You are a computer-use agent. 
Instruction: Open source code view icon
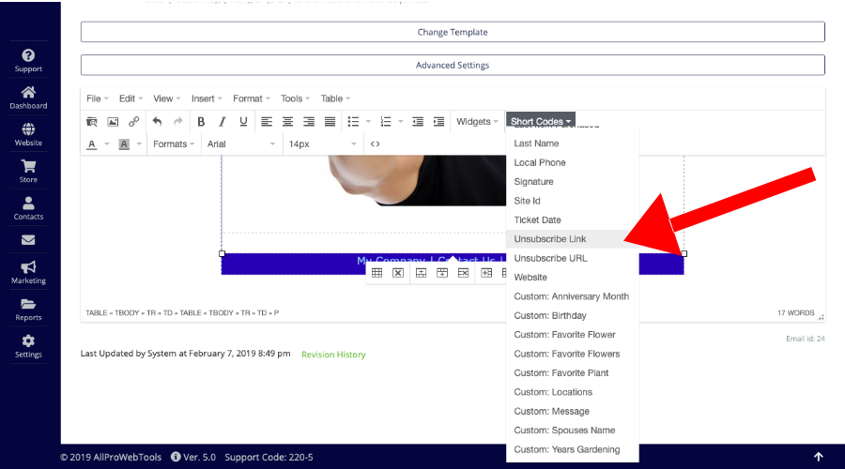pyautogui.click(x=375, y=144)
